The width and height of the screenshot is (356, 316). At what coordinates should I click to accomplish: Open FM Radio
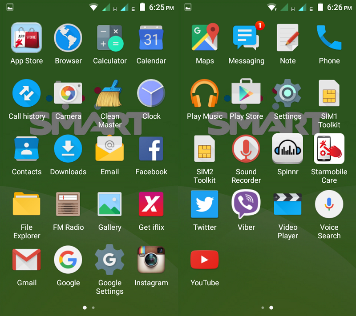(x=68, y=204)
